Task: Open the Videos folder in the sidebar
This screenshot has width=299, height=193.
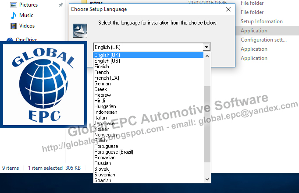Action: tap(27, 26)
